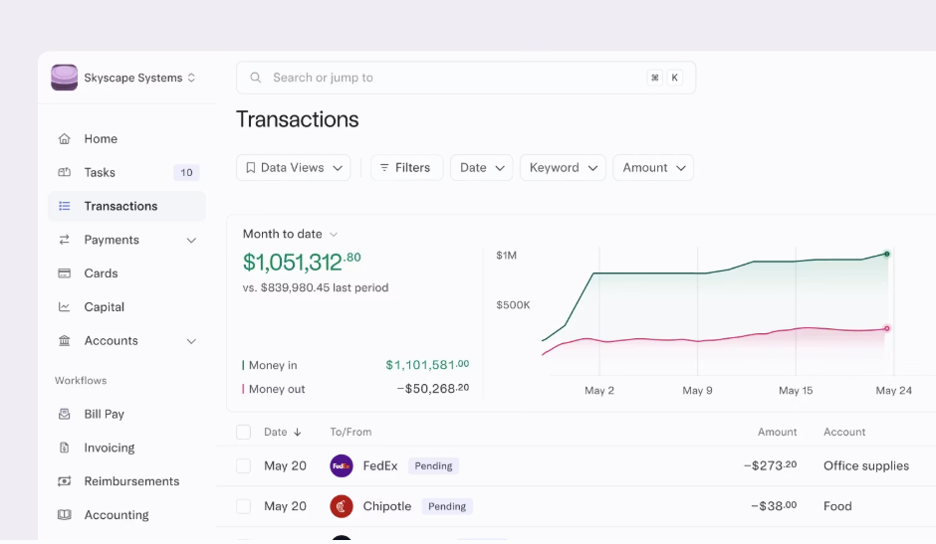Click the Skyscape Systems logo avatar

(65, 78)
